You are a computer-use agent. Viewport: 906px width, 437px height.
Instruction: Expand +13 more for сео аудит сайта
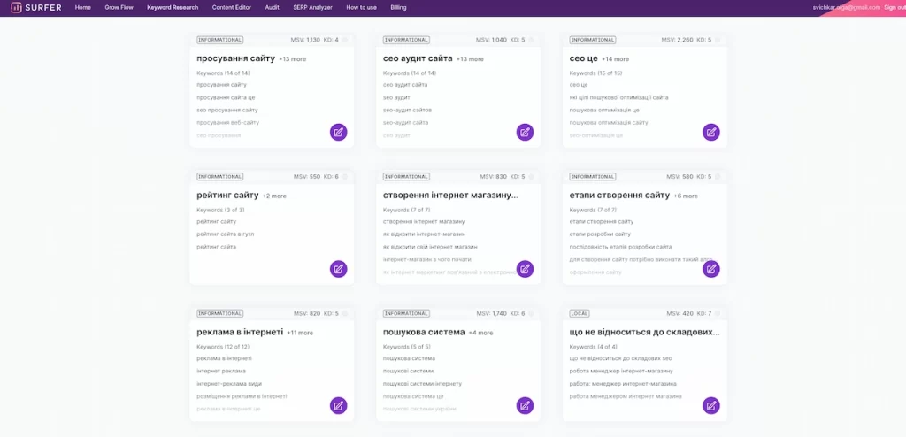471,59
